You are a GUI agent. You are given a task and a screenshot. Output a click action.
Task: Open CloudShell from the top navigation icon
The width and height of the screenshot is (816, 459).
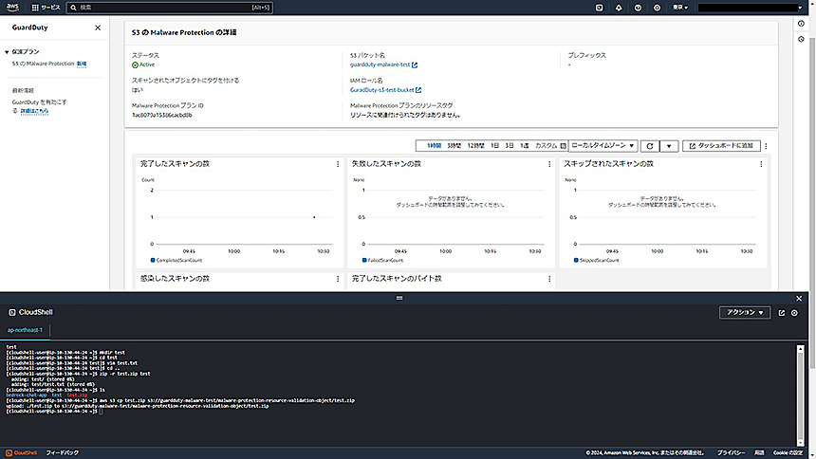point(599,8)
